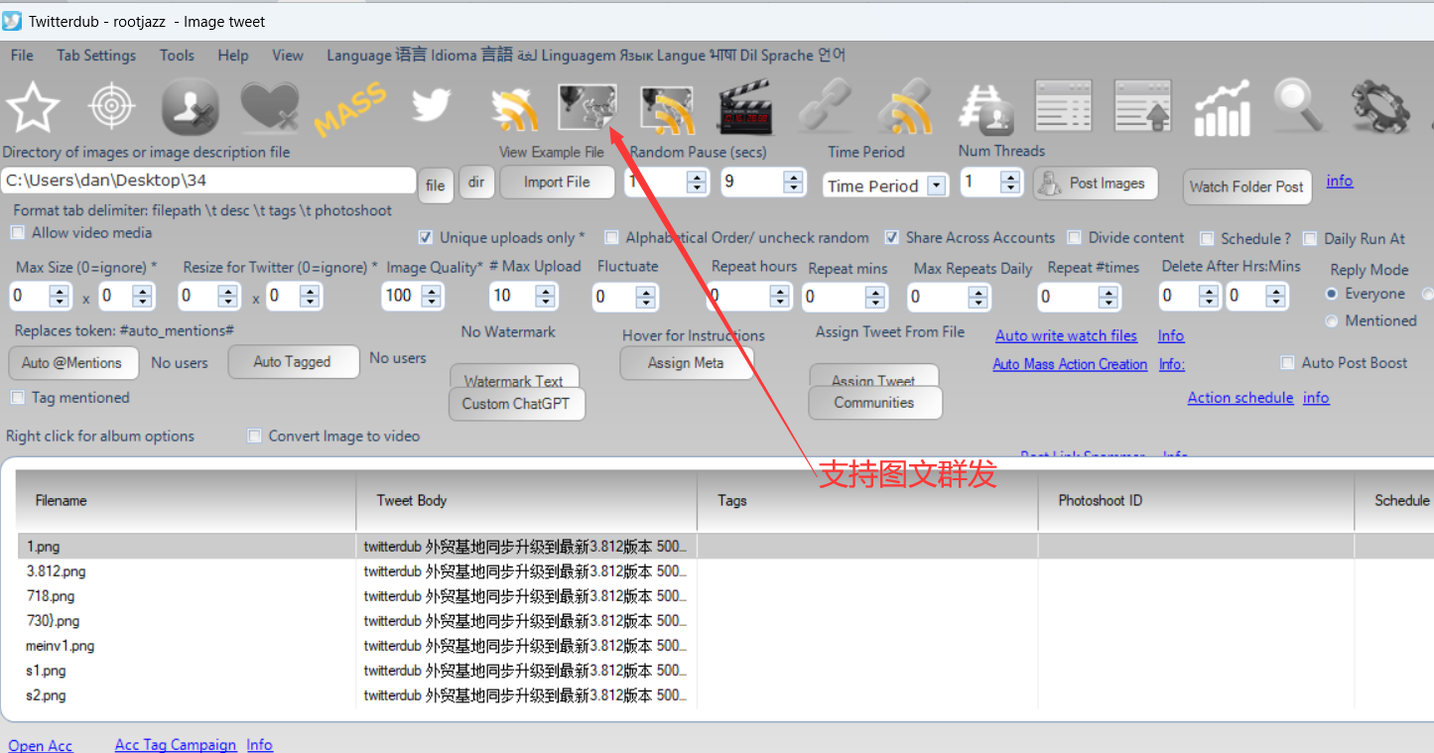Click the magnifying glass search icon
The image size is (1434, 753).
(1298, 105)
